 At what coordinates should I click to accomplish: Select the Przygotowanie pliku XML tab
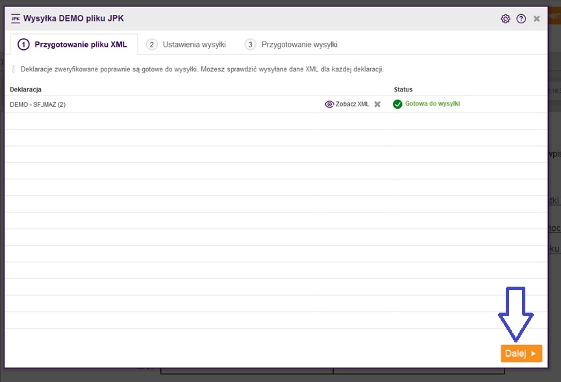tap(81, 45)
